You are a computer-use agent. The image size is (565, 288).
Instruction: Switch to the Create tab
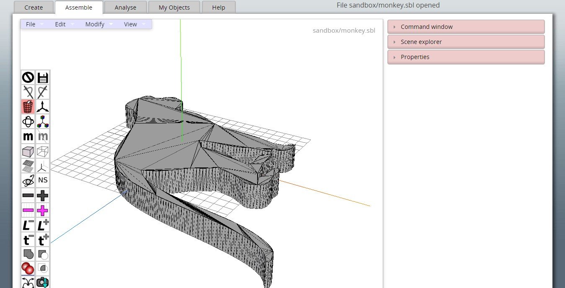(x=34, y=7)
